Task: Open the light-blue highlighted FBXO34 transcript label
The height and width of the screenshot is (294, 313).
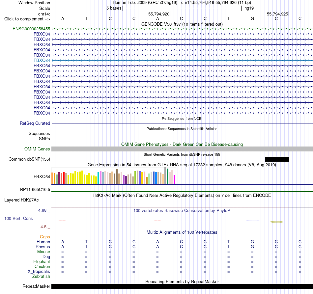Action: [x=42, y=61]
